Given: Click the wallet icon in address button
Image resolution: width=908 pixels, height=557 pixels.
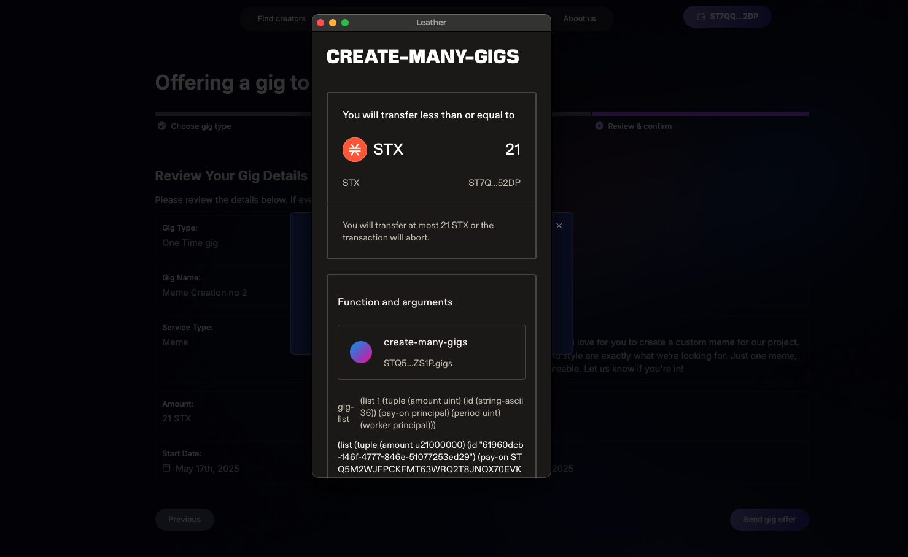Looking at the screenshot, I should click(x=701, y=17).
